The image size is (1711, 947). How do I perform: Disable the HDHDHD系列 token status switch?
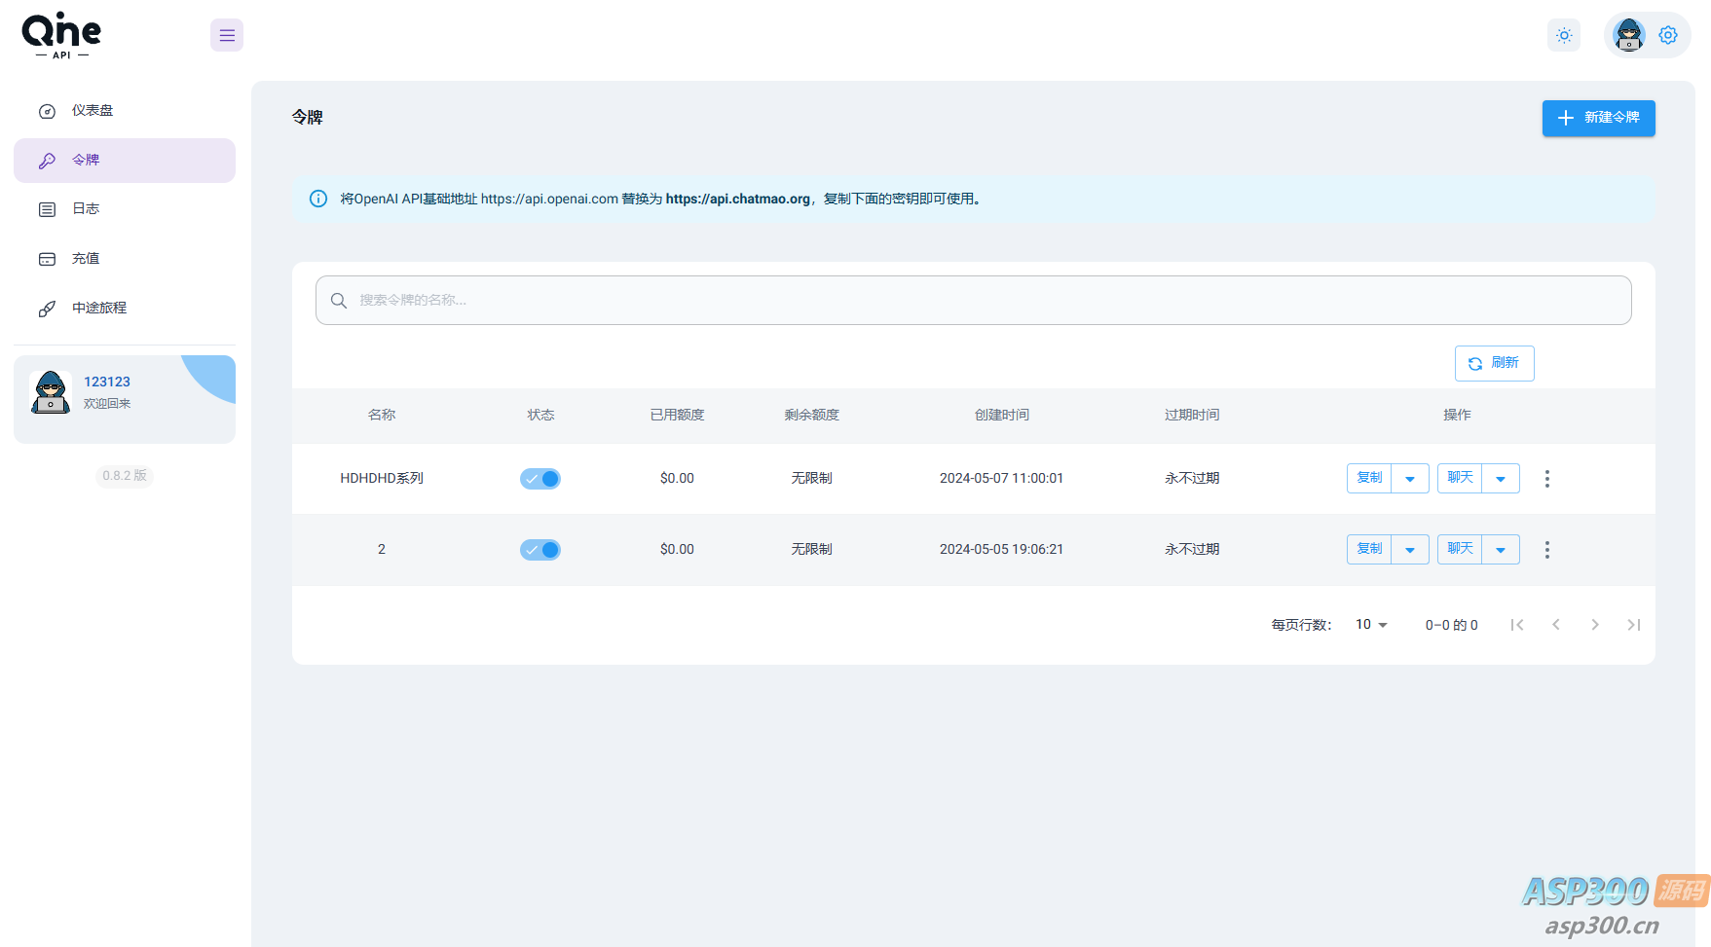point(540,479)
